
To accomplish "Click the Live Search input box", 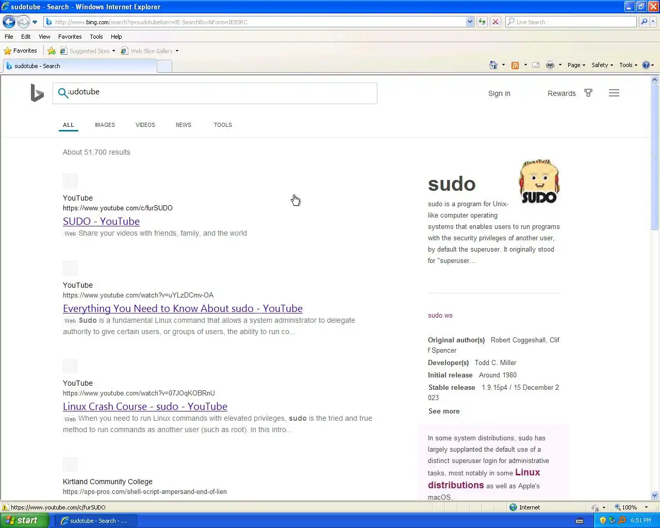I will point(571,22).
